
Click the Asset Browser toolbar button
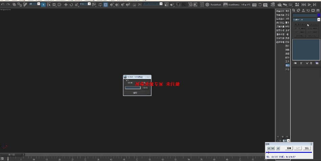231,4
